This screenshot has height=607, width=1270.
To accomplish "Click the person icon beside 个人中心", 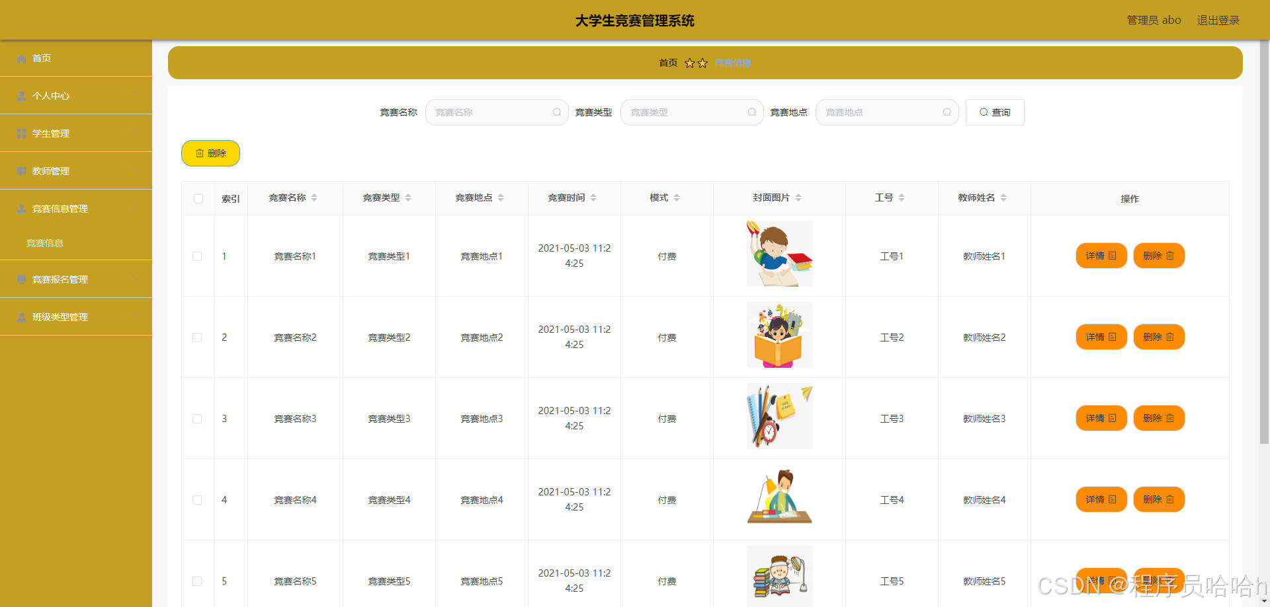I will [21, 96].
